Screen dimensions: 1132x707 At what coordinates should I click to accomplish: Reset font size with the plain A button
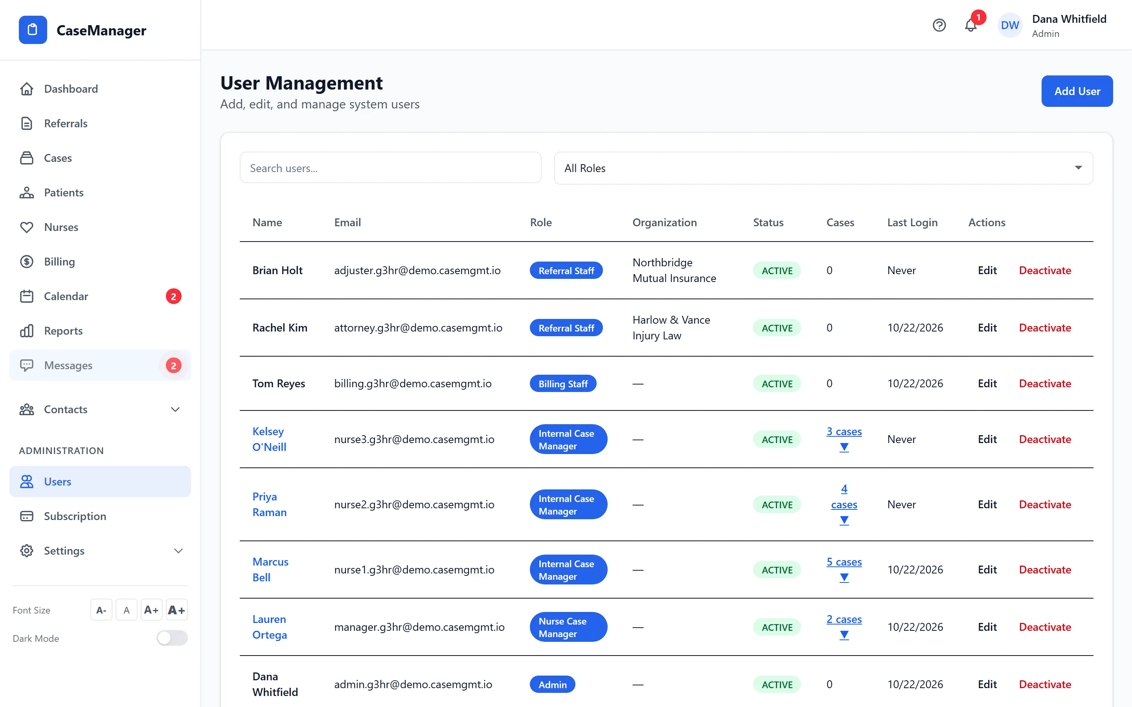pos(126,610)
